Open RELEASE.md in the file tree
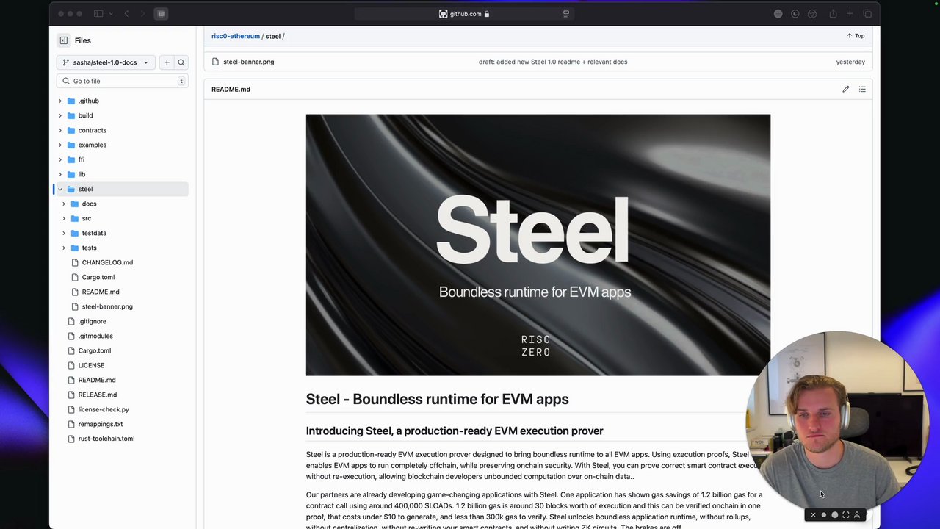940x529 pixels. pyautogui.click(x=98, y=395)
